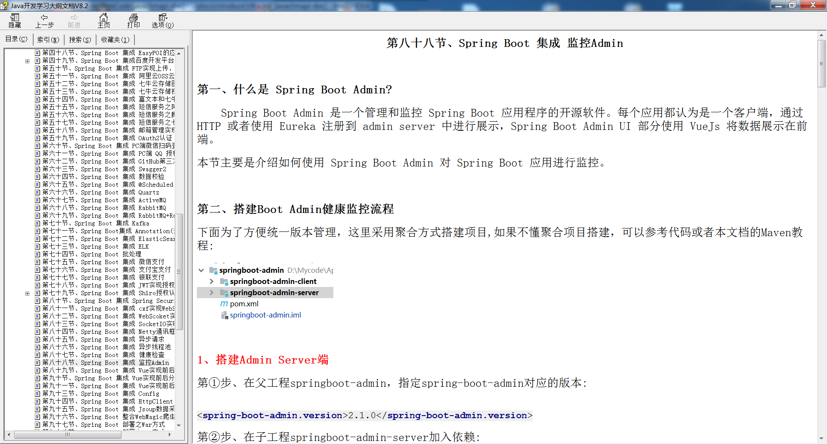Click page icon of 第六十九节 RabbitMQ+Redis
Screen dimensions: 827x444
(x=37, y=216)
